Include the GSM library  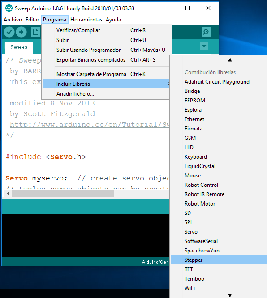[x=219, y=138]
